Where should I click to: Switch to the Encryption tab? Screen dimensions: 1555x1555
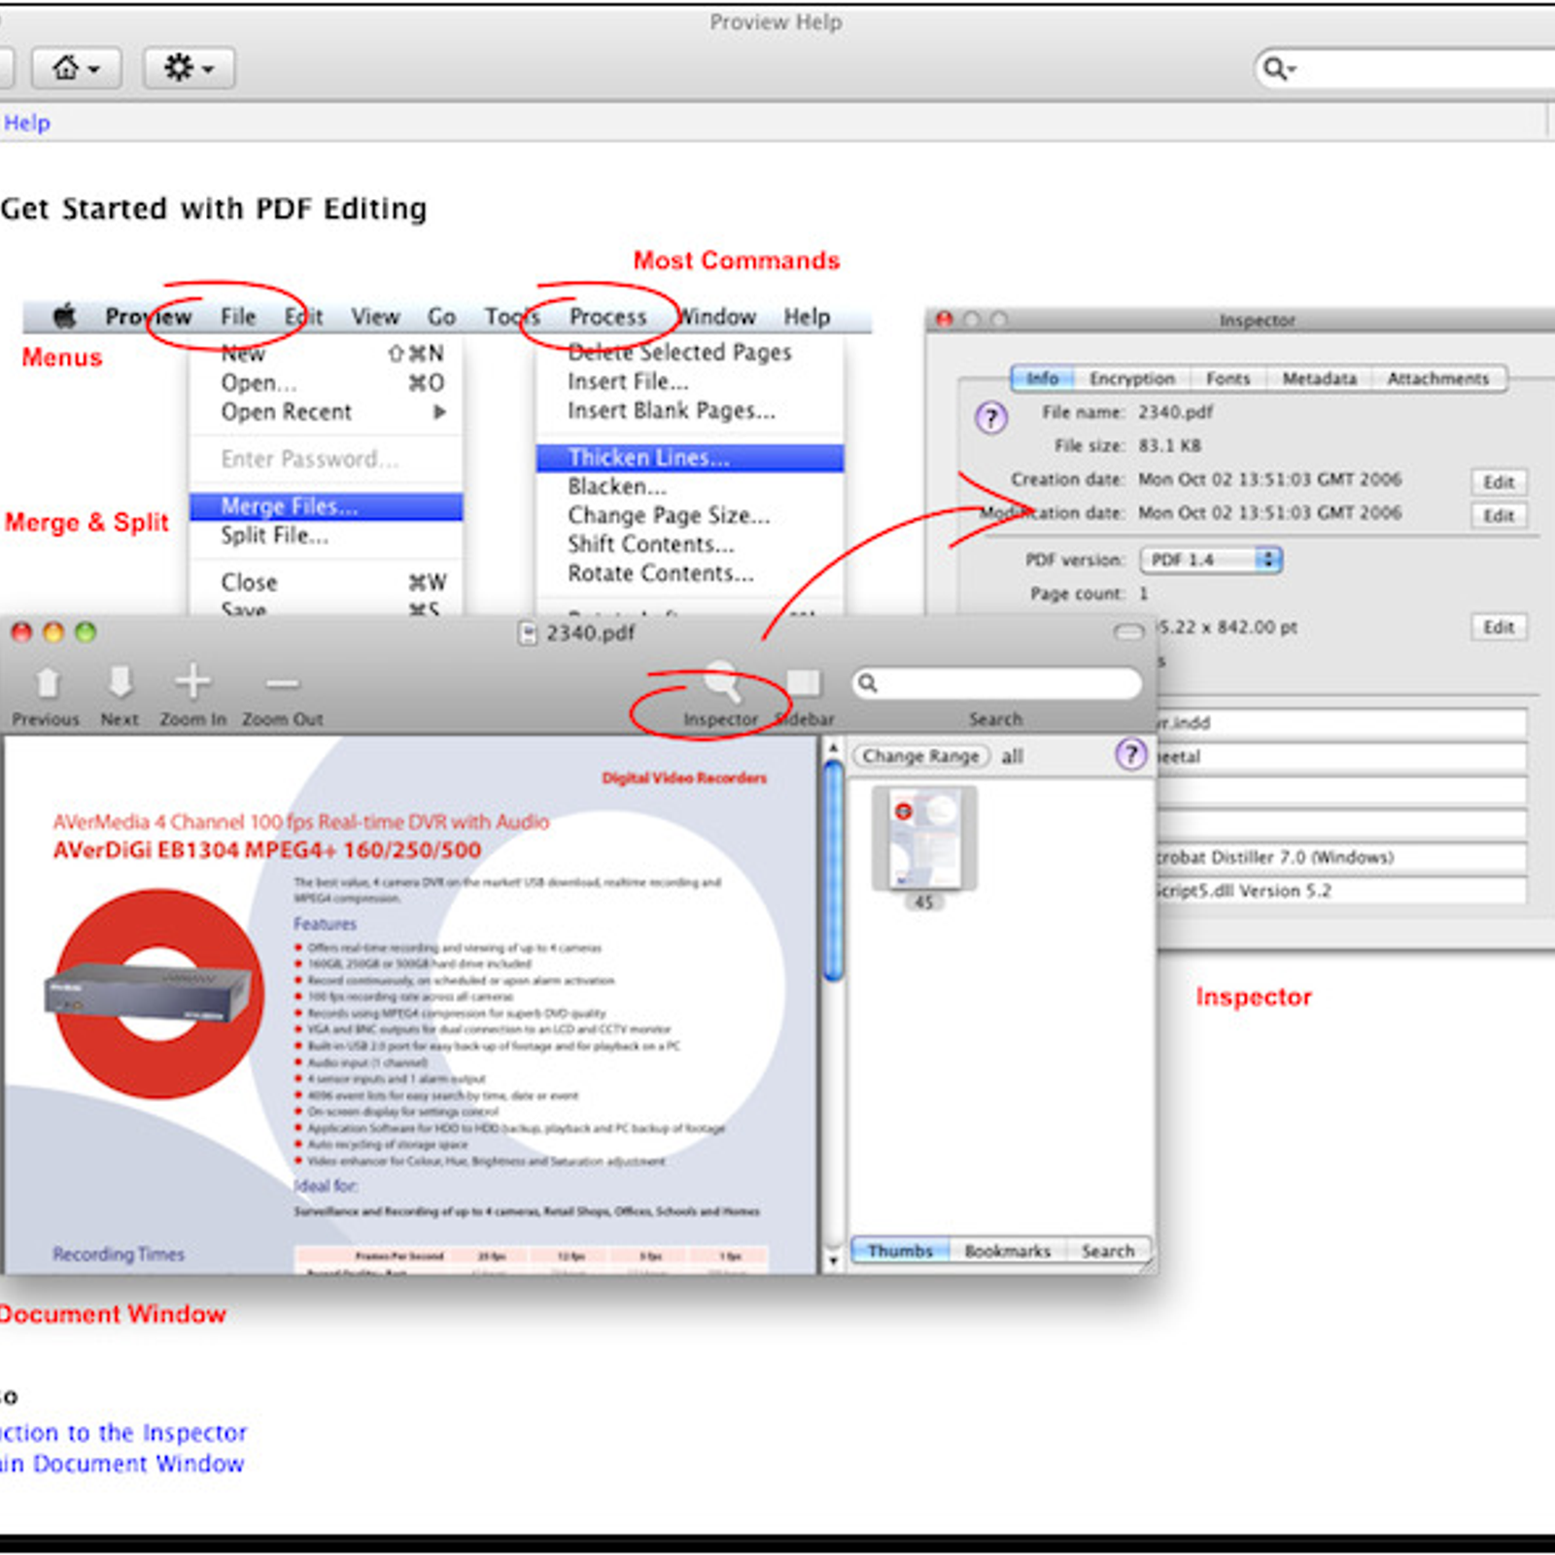click(1131, 378)
